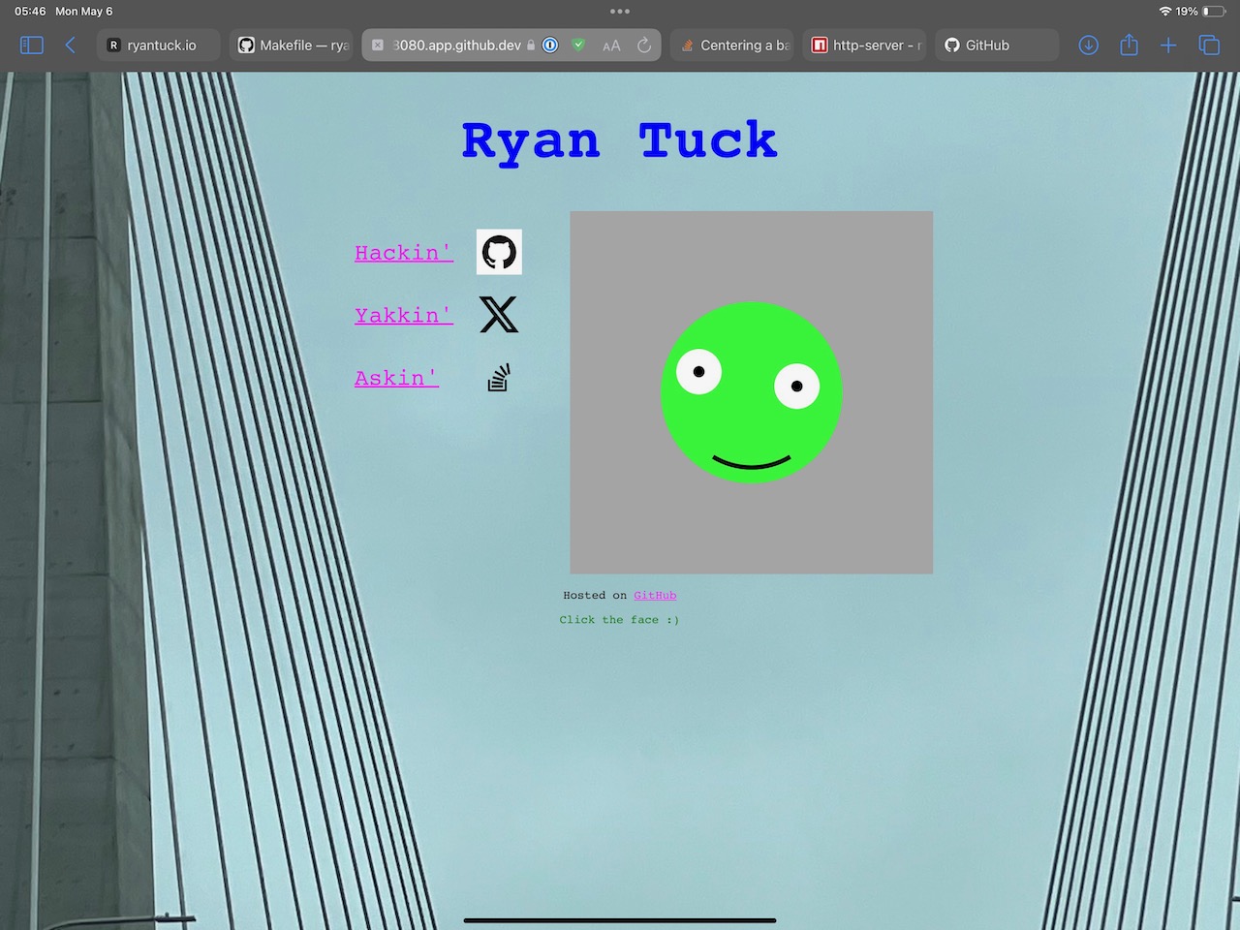
Task: Click the GitHub octocat icon
Action: 499,252
